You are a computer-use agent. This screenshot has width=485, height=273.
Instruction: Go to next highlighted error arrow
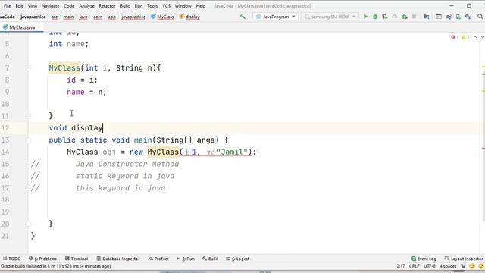482,37
